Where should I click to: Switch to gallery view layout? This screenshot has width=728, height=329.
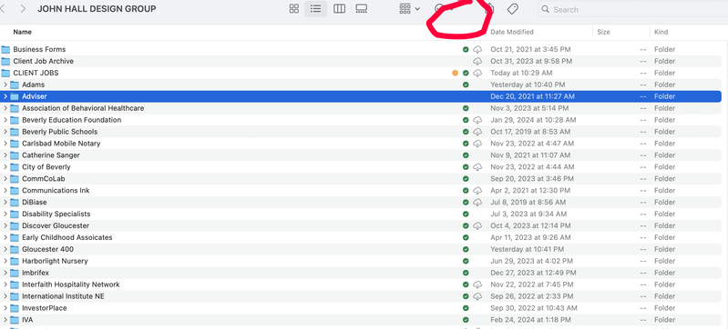click(x=361, y=9)
